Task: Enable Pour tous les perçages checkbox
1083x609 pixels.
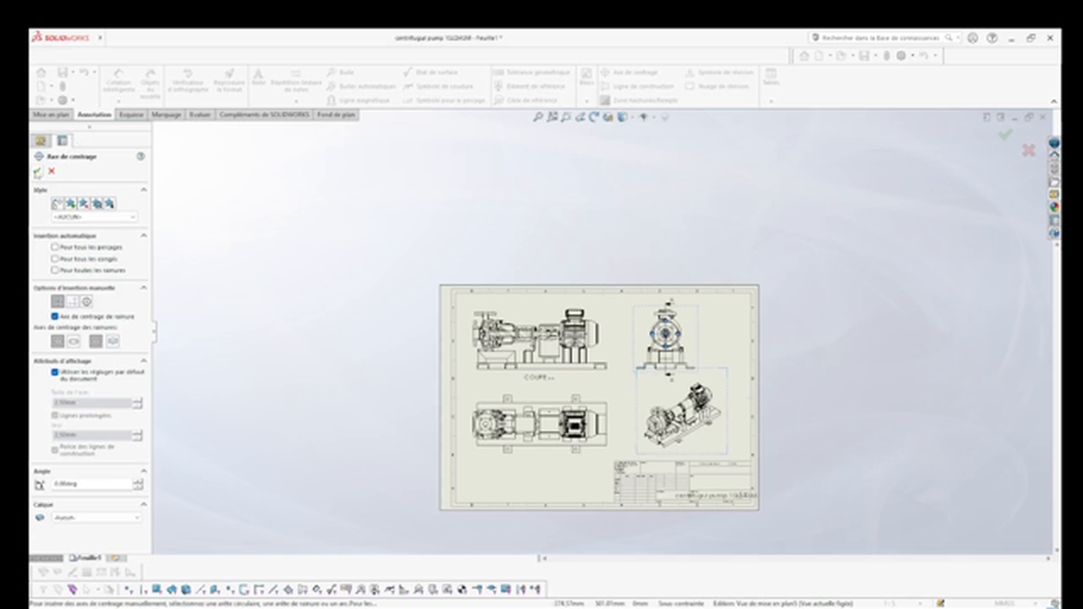Action: [x=56, y=247]
